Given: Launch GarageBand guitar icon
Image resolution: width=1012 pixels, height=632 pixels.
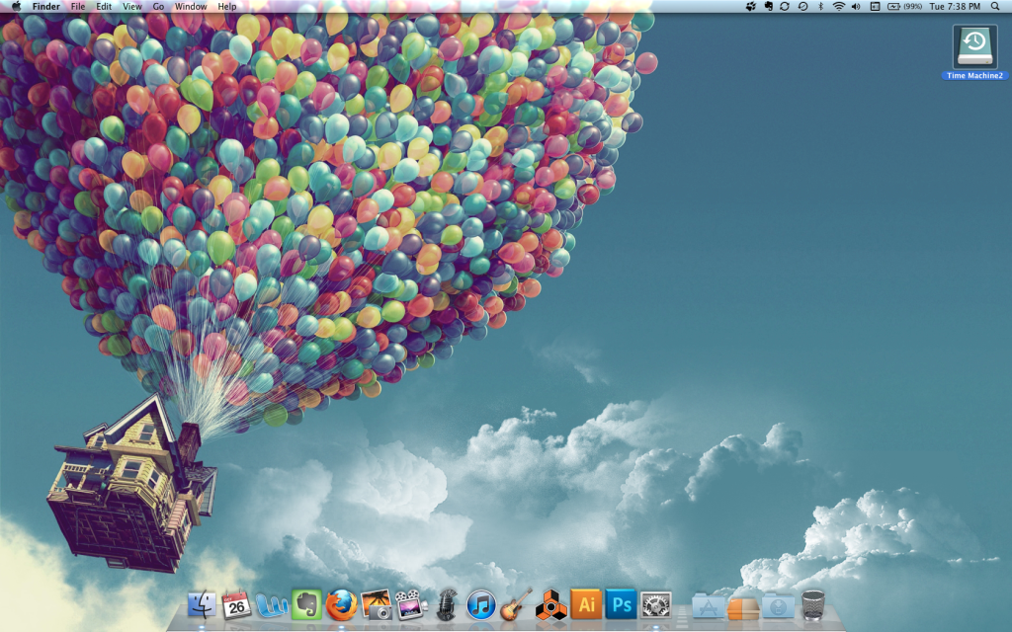Looking at the screenshot, I should click(516, 605).
